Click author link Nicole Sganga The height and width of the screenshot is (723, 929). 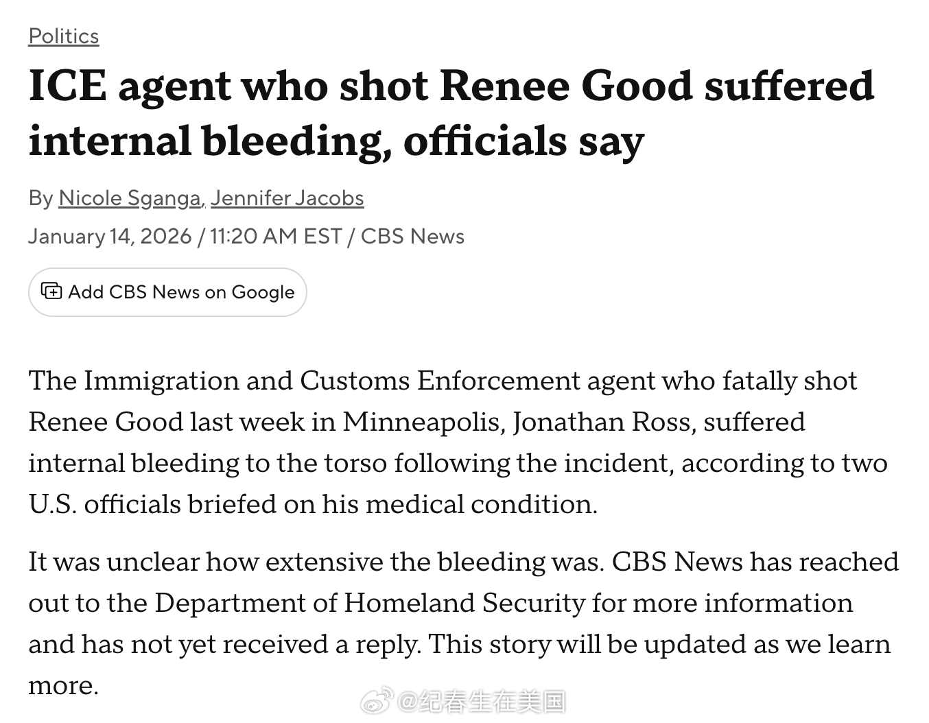click(x=129, y=198)
